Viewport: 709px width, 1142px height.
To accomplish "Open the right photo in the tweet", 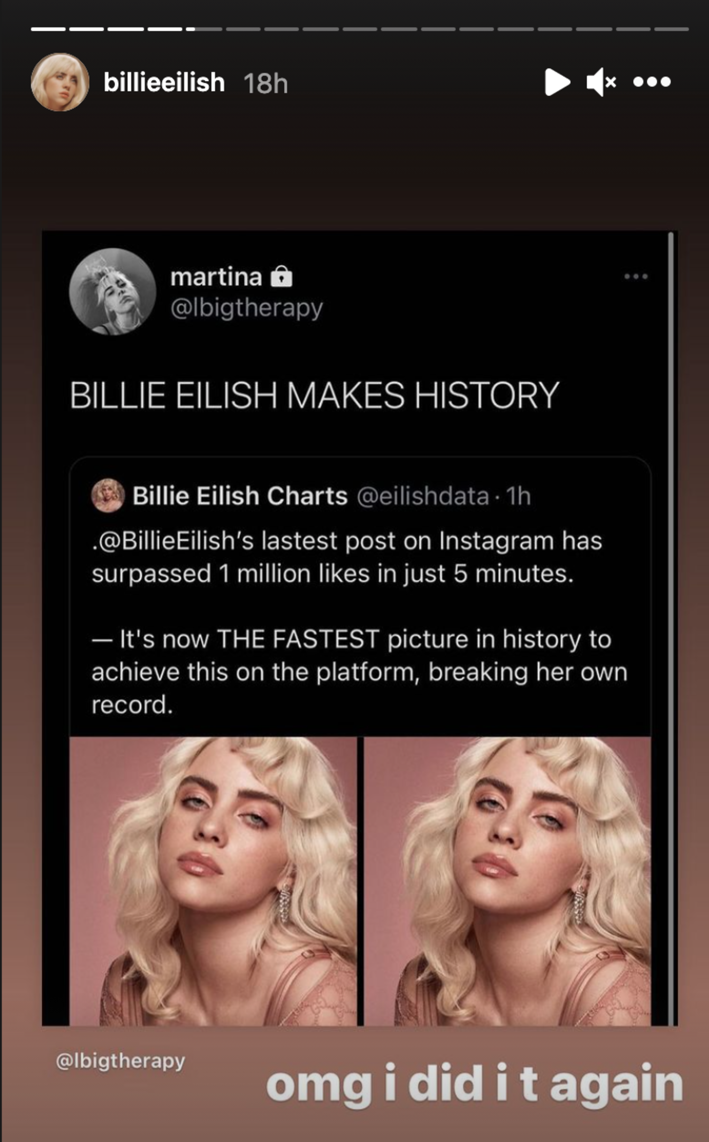I will pyautogui.click(x=507, y=882).
